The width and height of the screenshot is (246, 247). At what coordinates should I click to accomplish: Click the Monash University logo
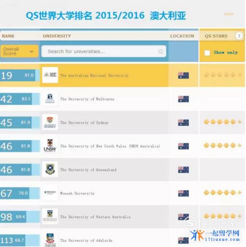(50, 193)
